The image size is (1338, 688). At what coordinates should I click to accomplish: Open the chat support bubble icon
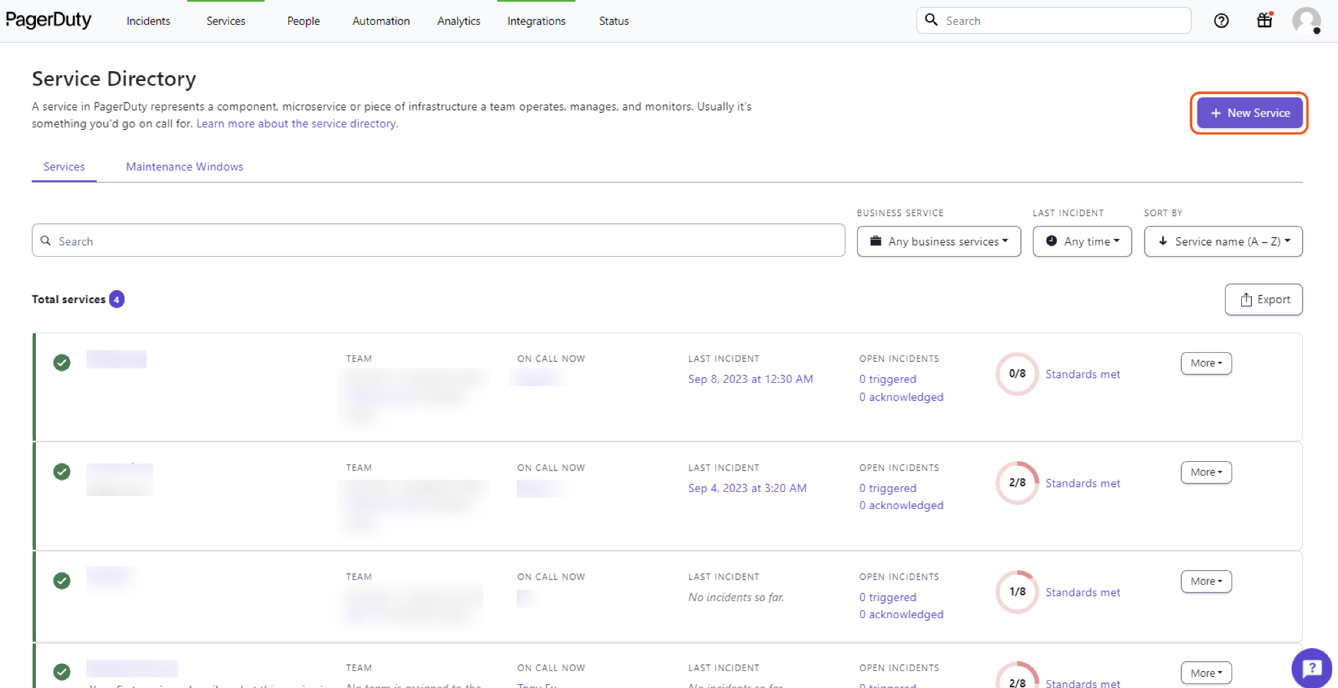(1311, 668)
